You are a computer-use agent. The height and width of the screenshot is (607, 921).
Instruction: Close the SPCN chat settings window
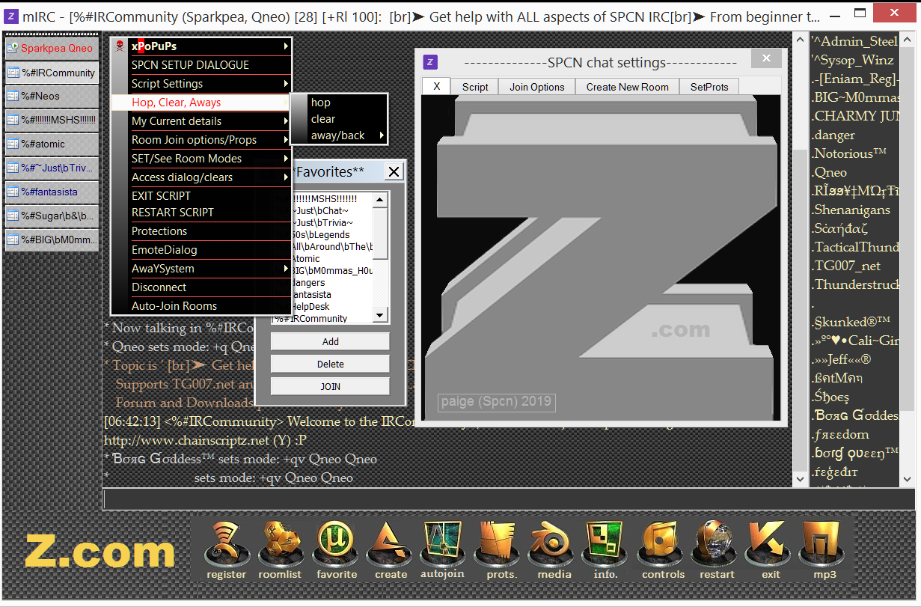coord(766,58)
